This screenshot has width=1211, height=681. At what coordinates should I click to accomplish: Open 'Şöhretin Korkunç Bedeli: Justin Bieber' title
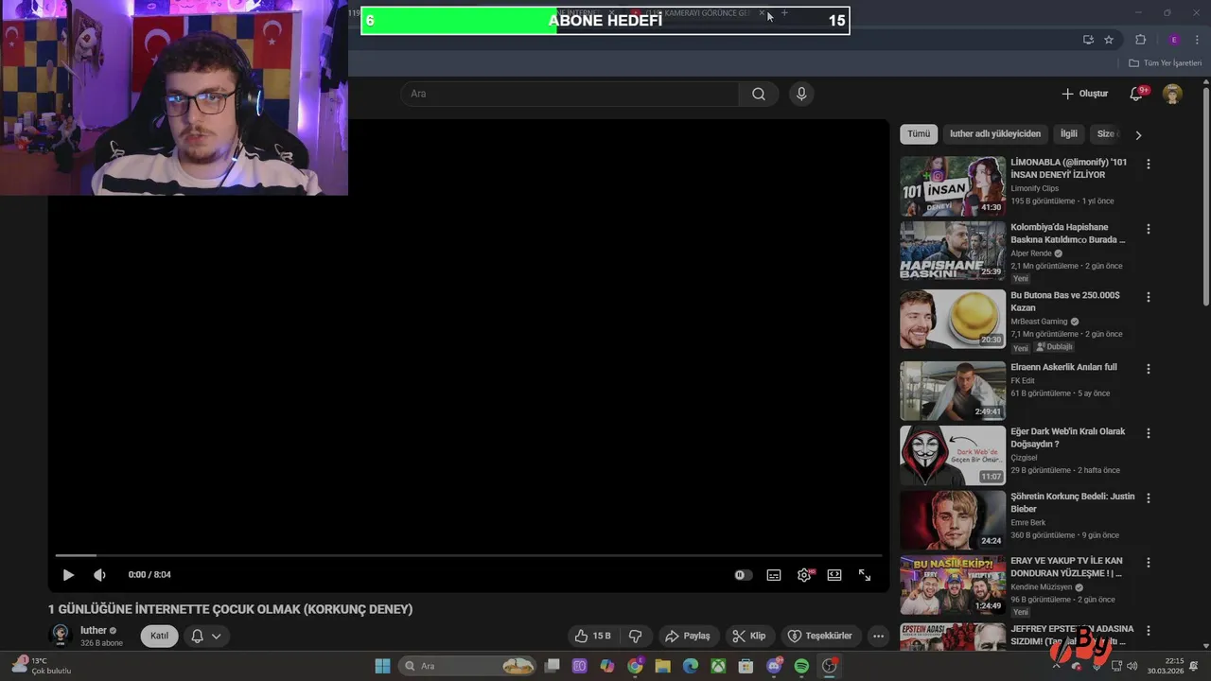(1072, 502)
